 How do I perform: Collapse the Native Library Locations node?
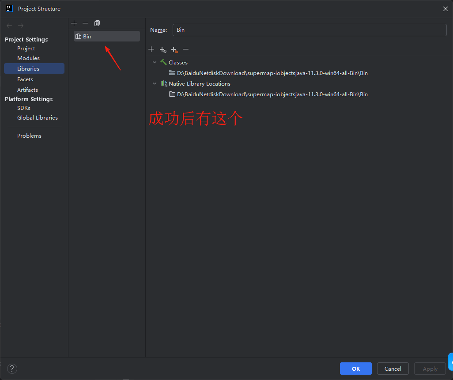pos(155,83)
